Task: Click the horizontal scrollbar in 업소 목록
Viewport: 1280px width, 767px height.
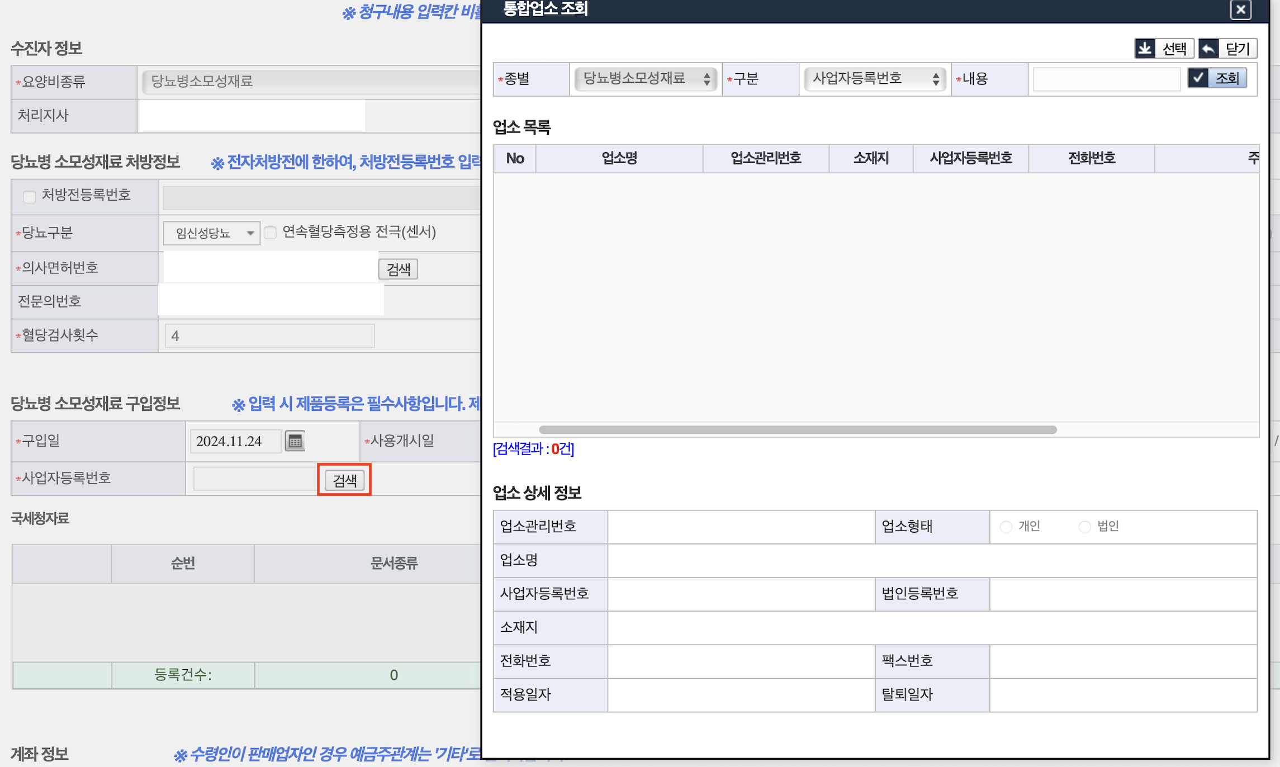Action: [797, 429]
